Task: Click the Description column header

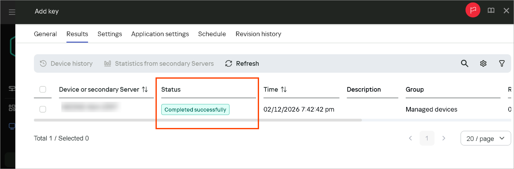Action: pyautogui.click(x=364, y=89)
